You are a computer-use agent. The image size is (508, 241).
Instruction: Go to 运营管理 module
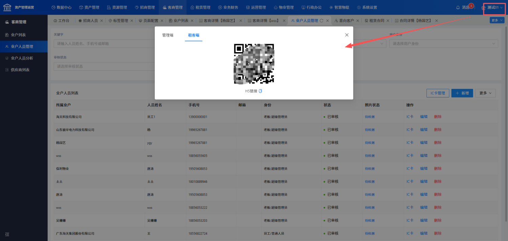(255, 7)
